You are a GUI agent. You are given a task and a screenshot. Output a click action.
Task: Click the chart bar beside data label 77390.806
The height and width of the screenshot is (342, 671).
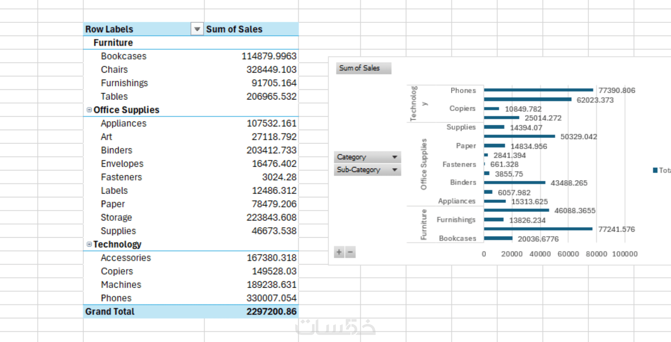[x=539, y=90]
